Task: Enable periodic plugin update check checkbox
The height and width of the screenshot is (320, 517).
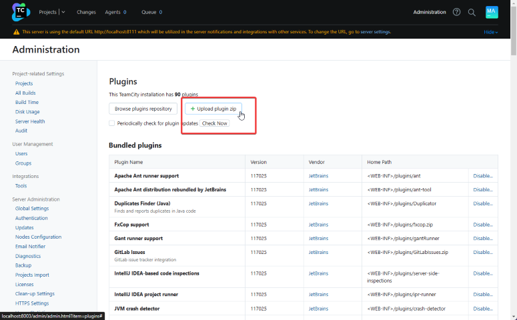Action: [x=111, y=123]
